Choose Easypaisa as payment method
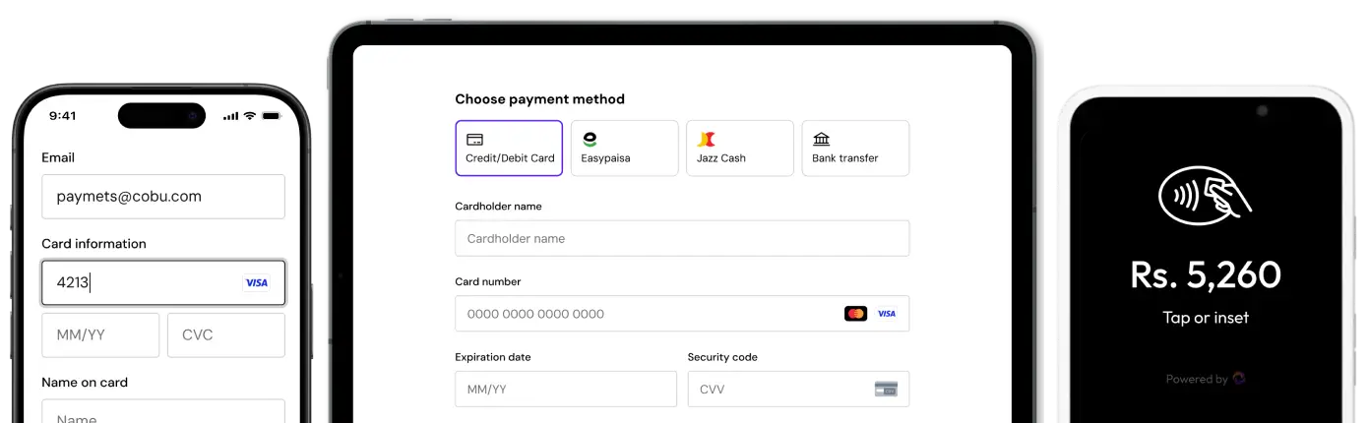The height and width of the screenshot is (423, 1368). tap(624, 149)
